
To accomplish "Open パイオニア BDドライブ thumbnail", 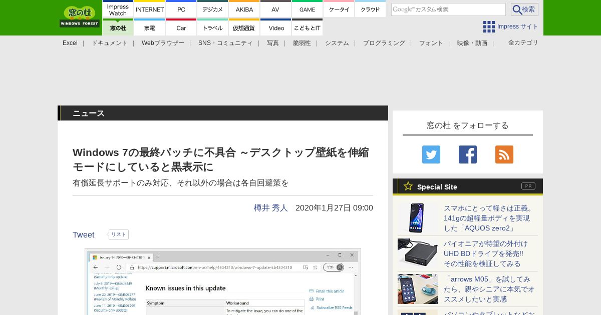I will click(418, 253).
